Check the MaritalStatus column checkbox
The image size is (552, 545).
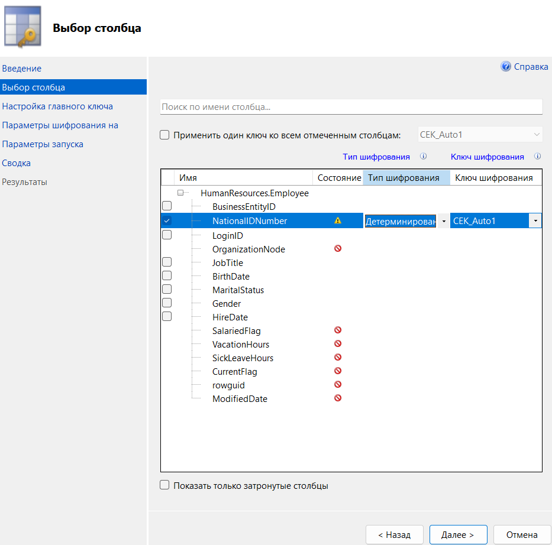167,289
